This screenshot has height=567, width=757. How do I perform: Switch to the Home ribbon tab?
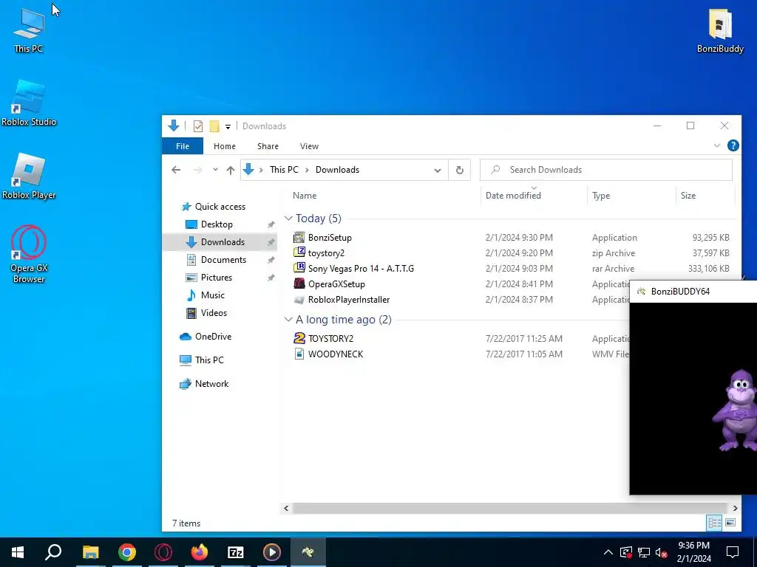click(x=225, y=146)
